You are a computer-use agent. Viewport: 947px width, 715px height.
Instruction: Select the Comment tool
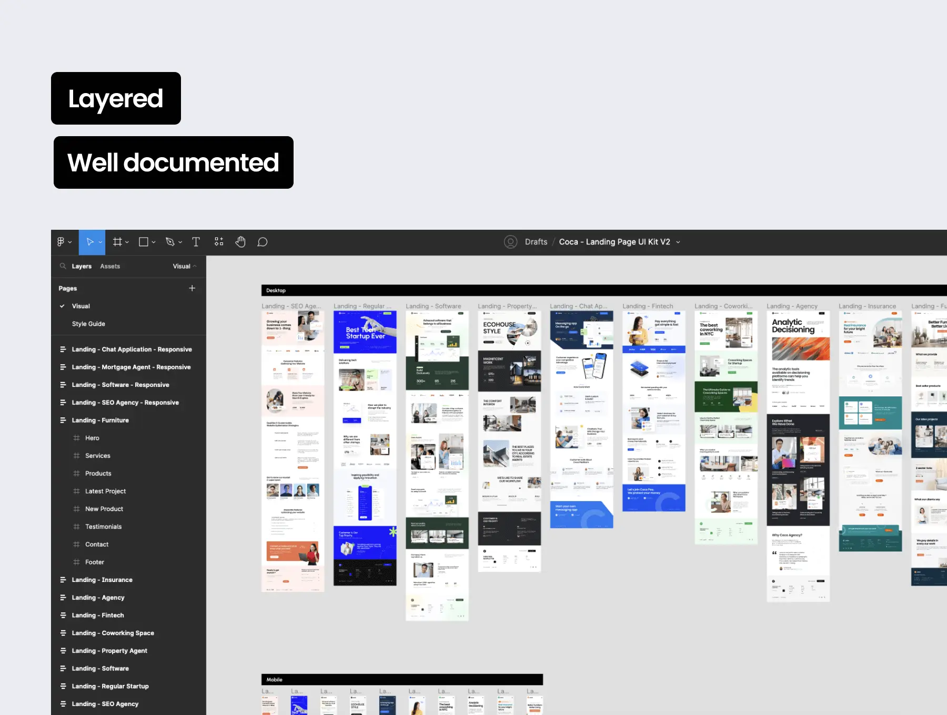(262, 242)
